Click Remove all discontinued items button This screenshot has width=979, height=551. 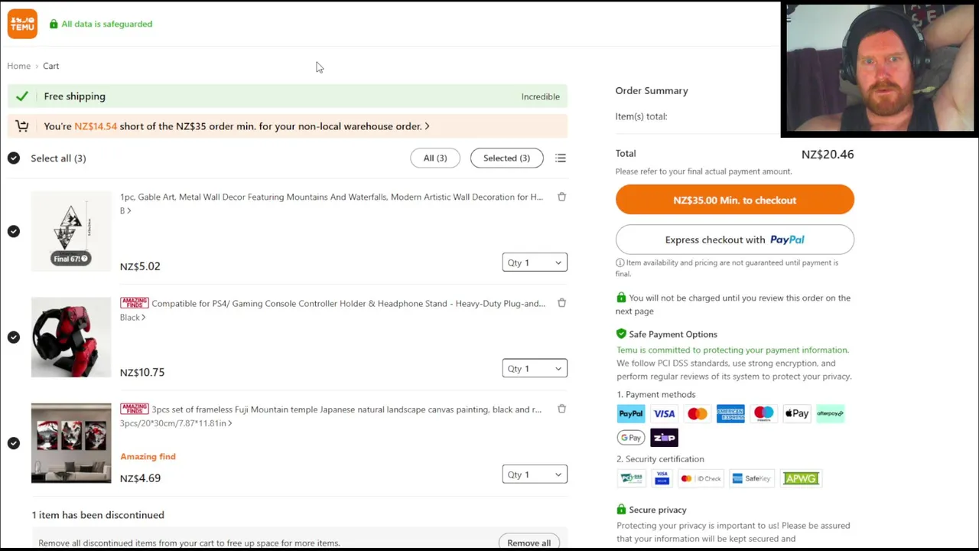529,543
